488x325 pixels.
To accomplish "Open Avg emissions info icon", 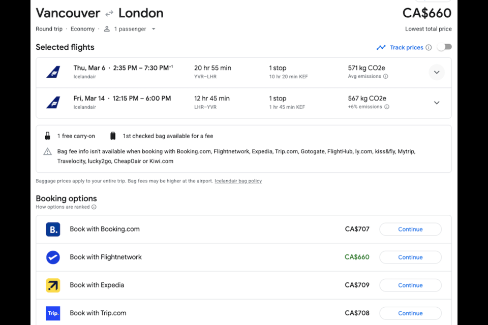I will tap(386, 77).
